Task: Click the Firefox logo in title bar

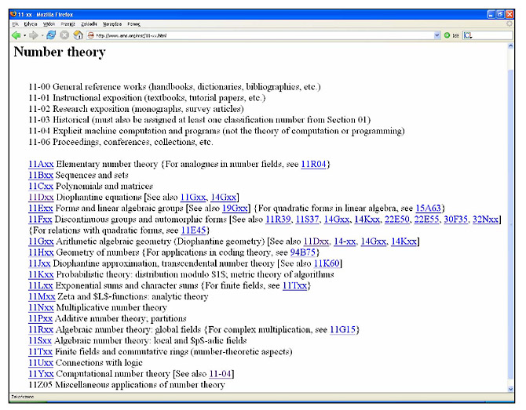Action: click(x=12, y=14)
